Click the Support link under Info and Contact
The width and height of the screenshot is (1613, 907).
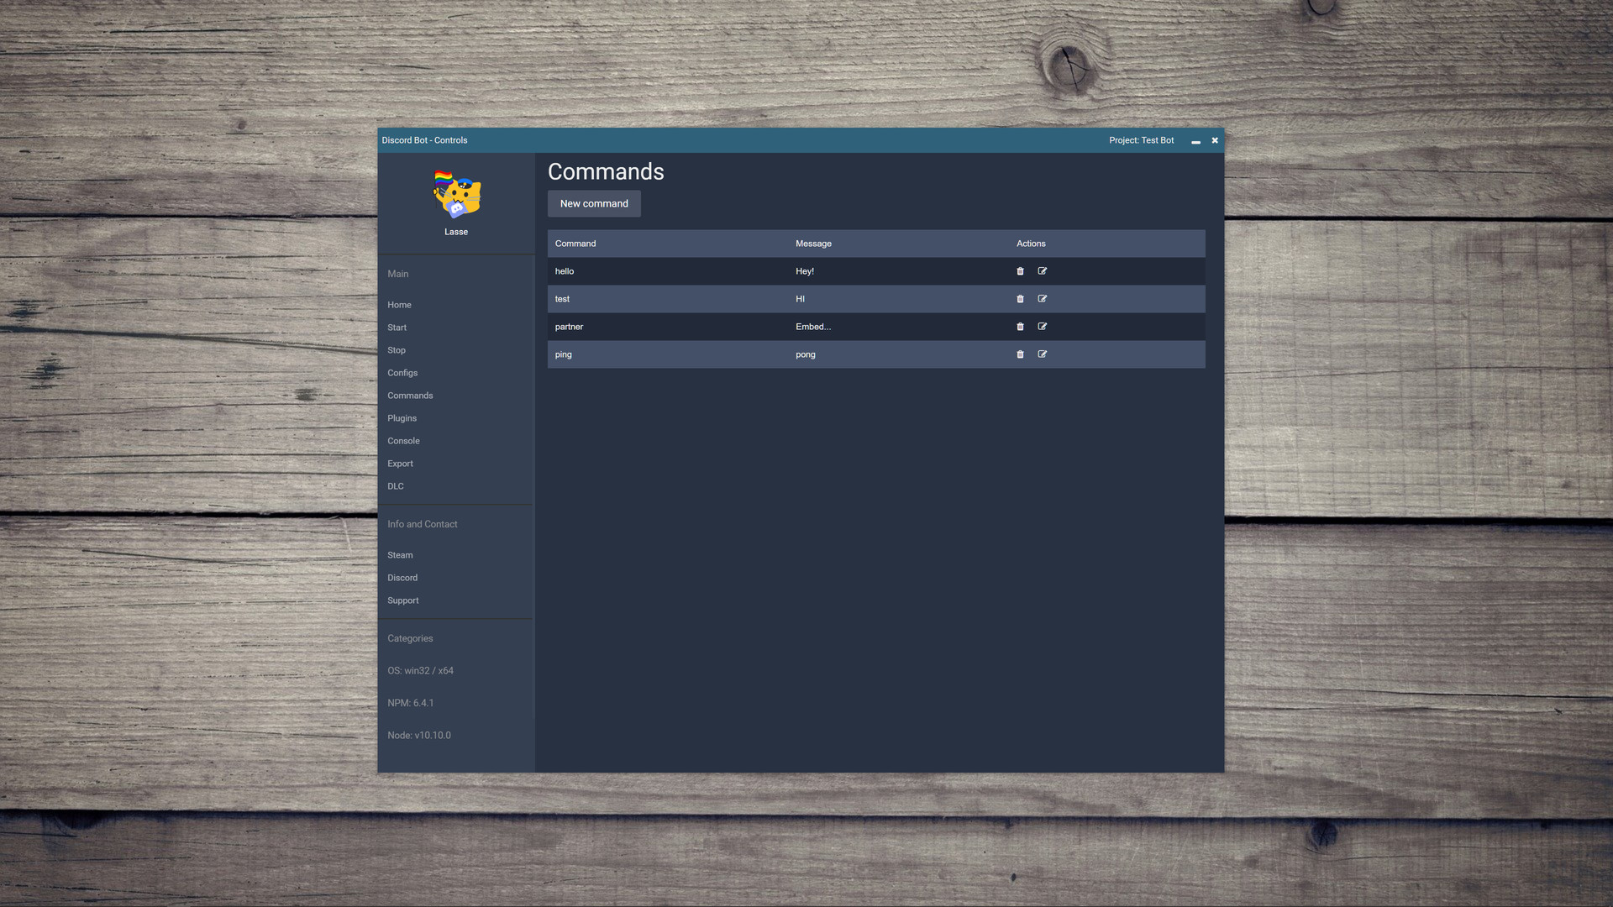(x=402, y=600)
